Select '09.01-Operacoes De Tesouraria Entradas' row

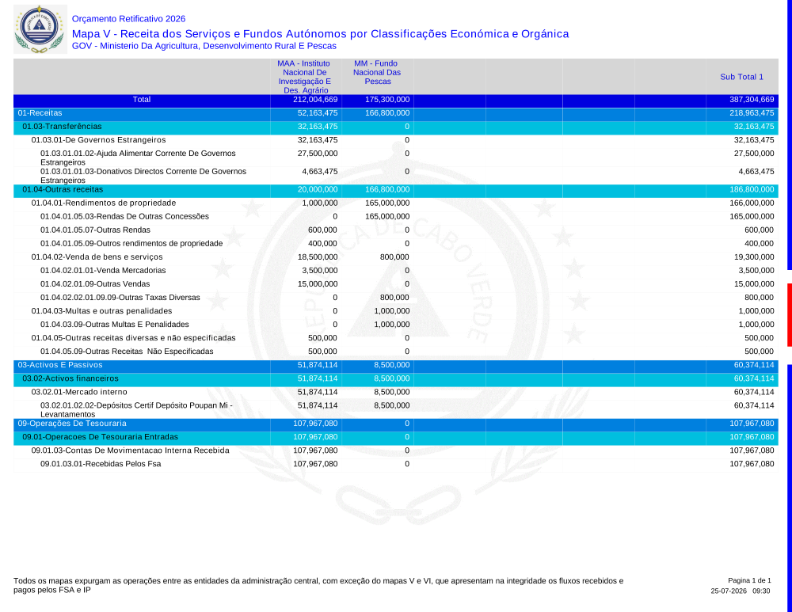click(x=395, y=437)
